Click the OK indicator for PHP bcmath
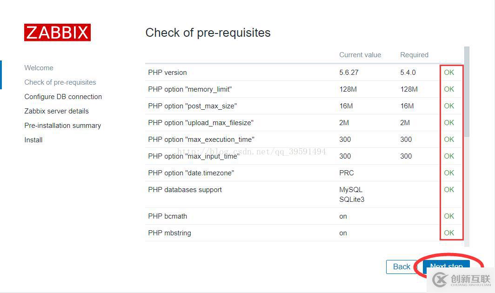Viewport: 495px width, 293px height. [x=448, y=216]
